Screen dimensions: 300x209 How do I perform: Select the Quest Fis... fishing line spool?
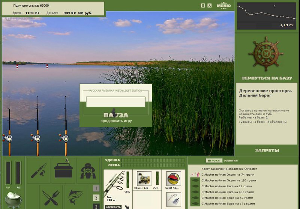pyautogui.click(x=174, y=179)
